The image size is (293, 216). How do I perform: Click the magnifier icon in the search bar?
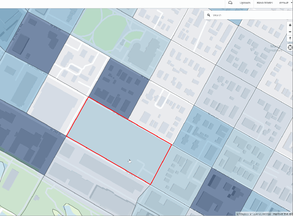point(209,15)
